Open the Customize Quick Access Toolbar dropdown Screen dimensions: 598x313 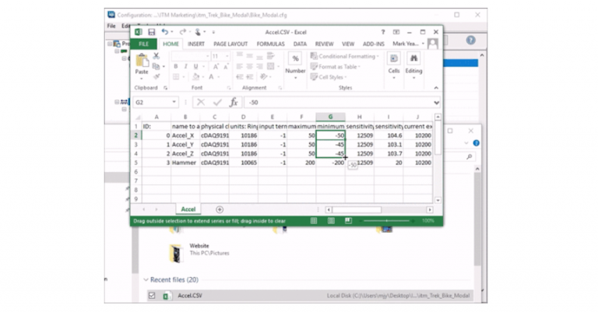[213, 32]
